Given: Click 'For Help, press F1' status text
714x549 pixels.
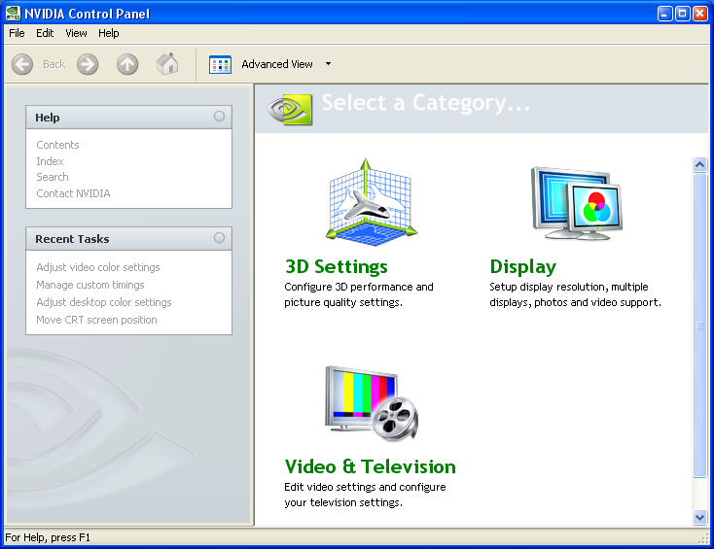Looking at the screenshot, I should pyautogui.click(x=48, y=537).
